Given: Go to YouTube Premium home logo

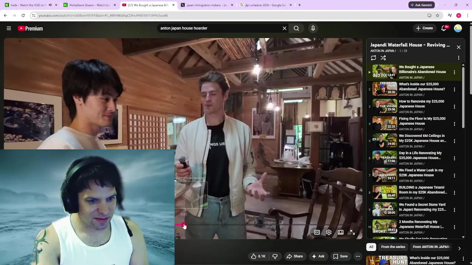Looking at the screenshot, I should pyautogui.click(x=30, y=28).
